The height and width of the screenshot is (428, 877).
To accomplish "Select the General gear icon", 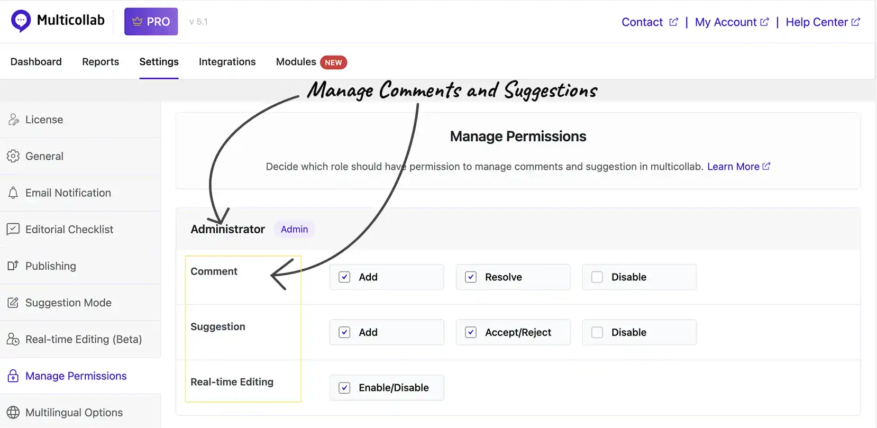I will coord(13,156).
